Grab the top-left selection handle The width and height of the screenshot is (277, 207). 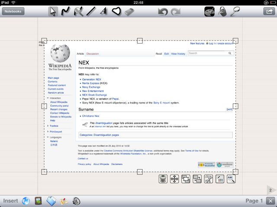pyautogui.click(x=44, y=41)
